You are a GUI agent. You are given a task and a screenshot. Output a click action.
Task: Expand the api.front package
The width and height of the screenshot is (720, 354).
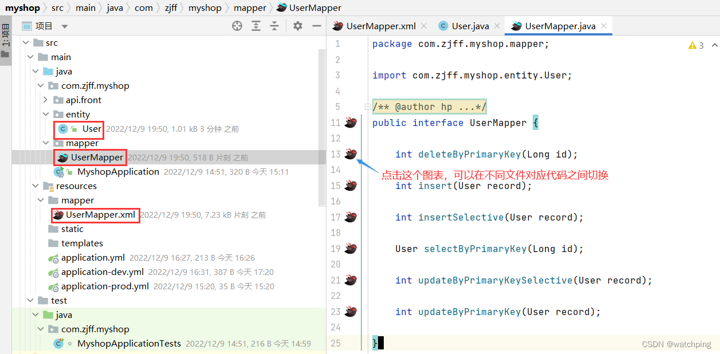pos(46,100)
